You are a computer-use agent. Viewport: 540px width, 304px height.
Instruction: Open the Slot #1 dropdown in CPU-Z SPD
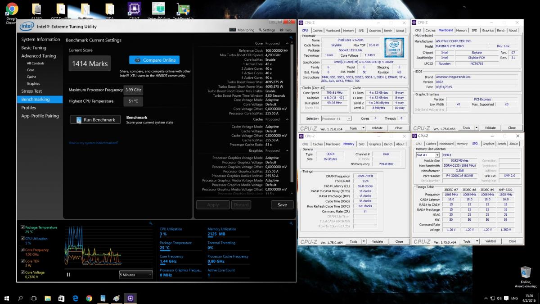pos(427,155)
